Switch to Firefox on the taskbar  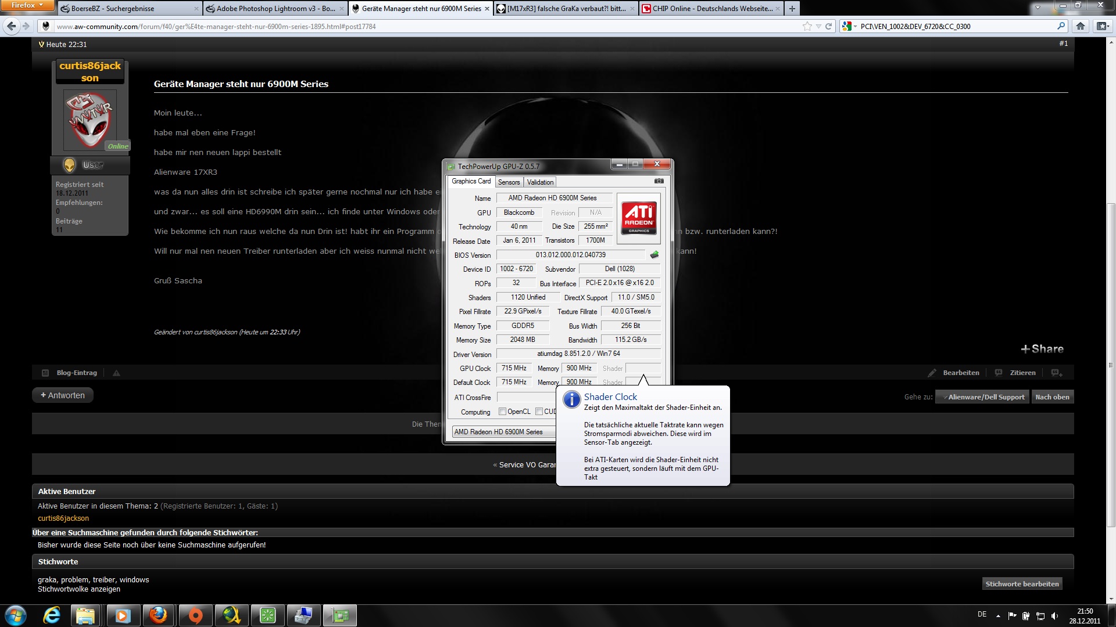(158, 615)
